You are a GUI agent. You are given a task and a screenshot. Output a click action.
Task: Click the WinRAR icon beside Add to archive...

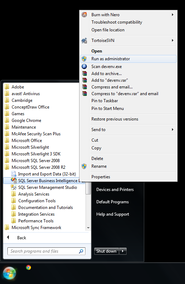[x=84, y=73]
